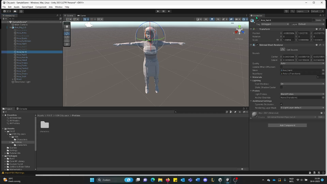
Task: Switch to the Console tab
Action: (22, 109)
